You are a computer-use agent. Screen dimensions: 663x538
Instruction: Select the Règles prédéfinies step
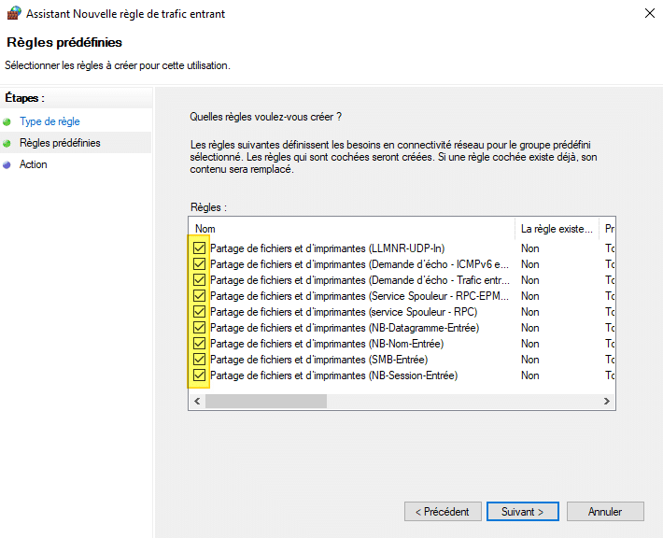click(x=60, y=143)
